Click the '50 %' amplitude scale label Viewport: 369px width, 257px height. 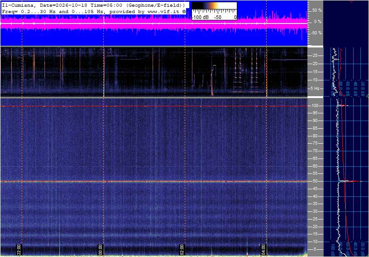coord(317,10)
